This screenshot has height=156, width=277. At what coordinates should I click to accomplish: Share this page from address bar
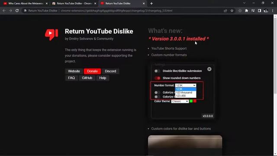coord(225,11)
